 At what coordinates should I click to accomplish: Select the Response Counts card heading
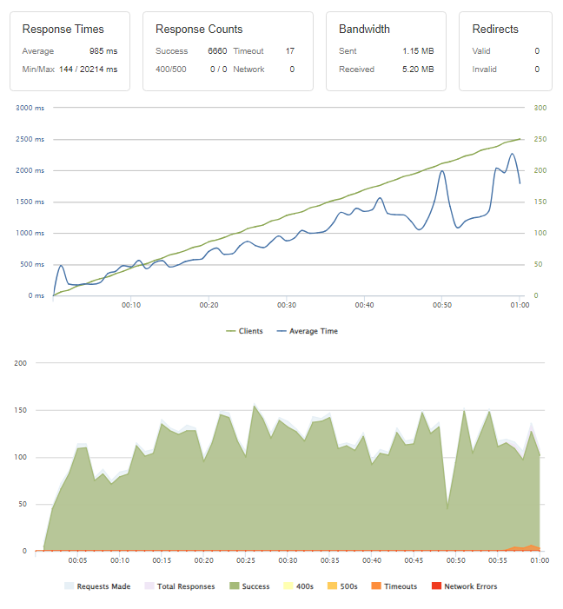click(199, 30)
